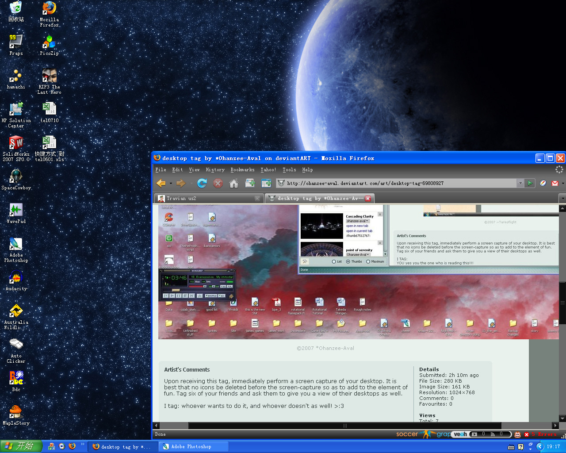Expand the quick launch chevron on taskbar
This screenshot has width=566, height=453.
pyautogui.click(x=83, y=444)
